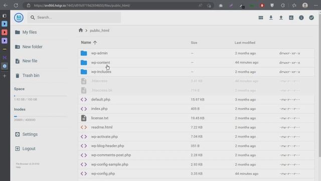Select the wp-content folder row
This screenshot has width=321, height=181.
point(196,62)
